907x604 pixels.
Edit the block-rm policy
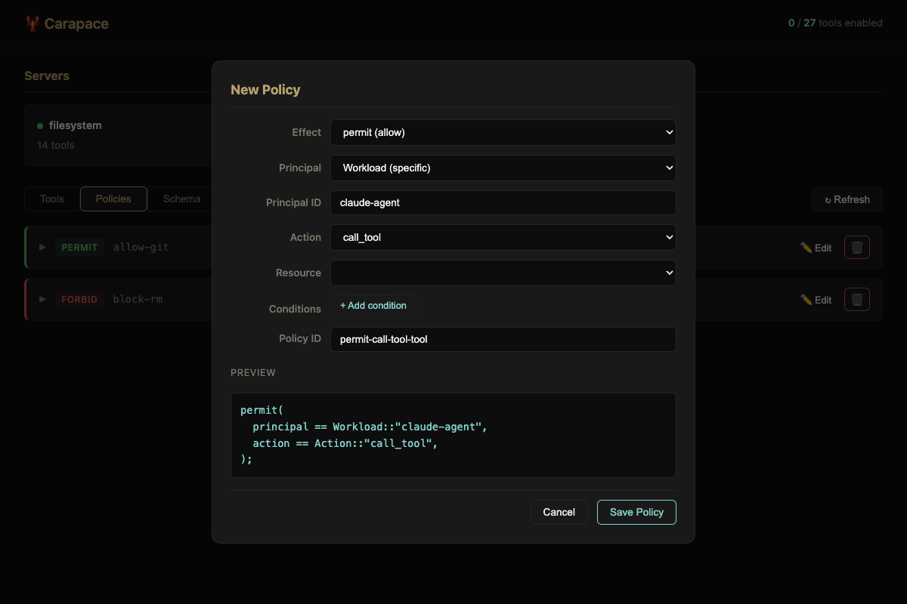(x=816, y=300)
